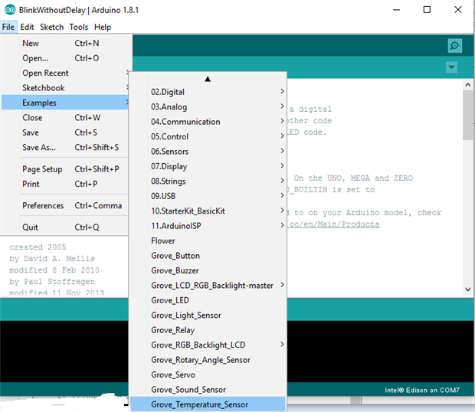Expand Grove_LCD_RGB_Backlight-master submenu
The width and height of the screenshot is (475, 412).
pos(212,286)
